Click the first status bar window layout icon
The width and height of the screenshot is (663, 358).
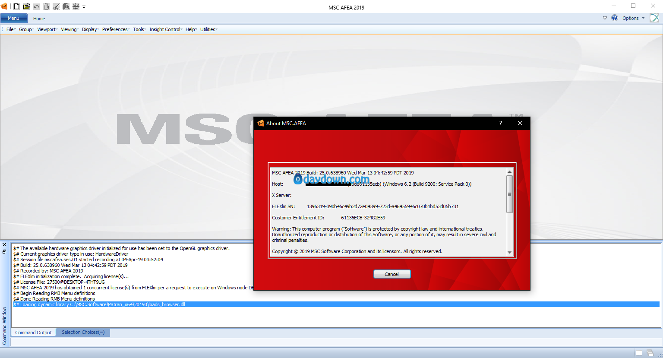pyautogui.click(x=639, y=353)
